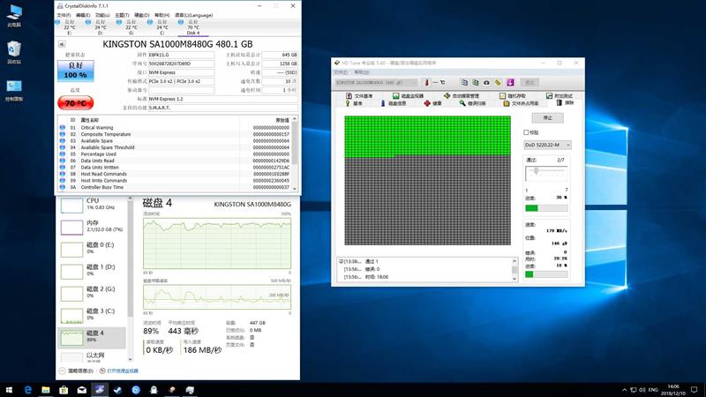
Task: Select the Host Read Commands SMART row
Action: tap(175, 174)
